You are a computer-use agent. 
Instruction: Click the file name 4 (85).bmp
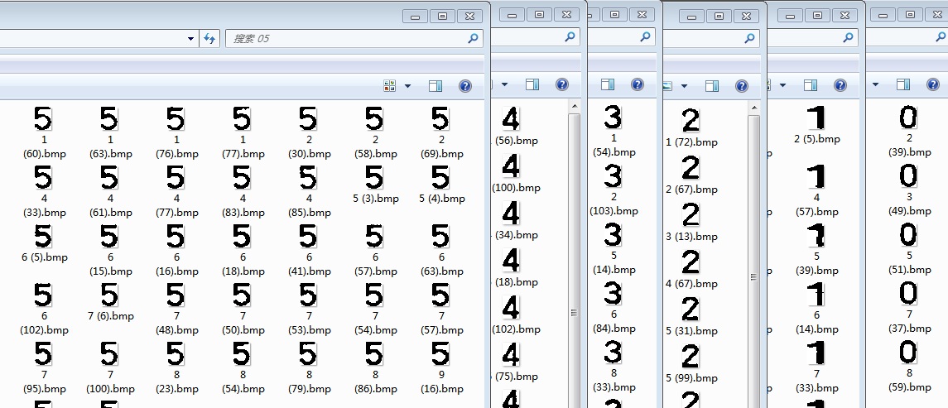pos(309,205)
